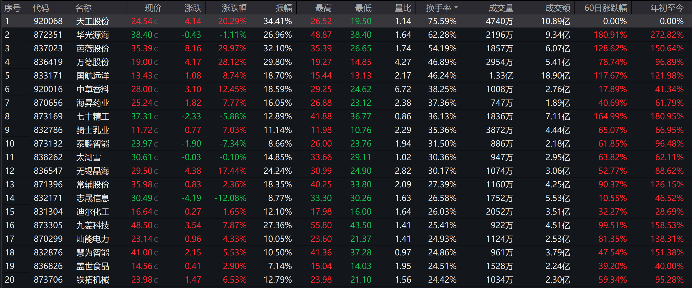
Task: Click the 75.59% turnover rate cell
Action: tap(442, 21)
